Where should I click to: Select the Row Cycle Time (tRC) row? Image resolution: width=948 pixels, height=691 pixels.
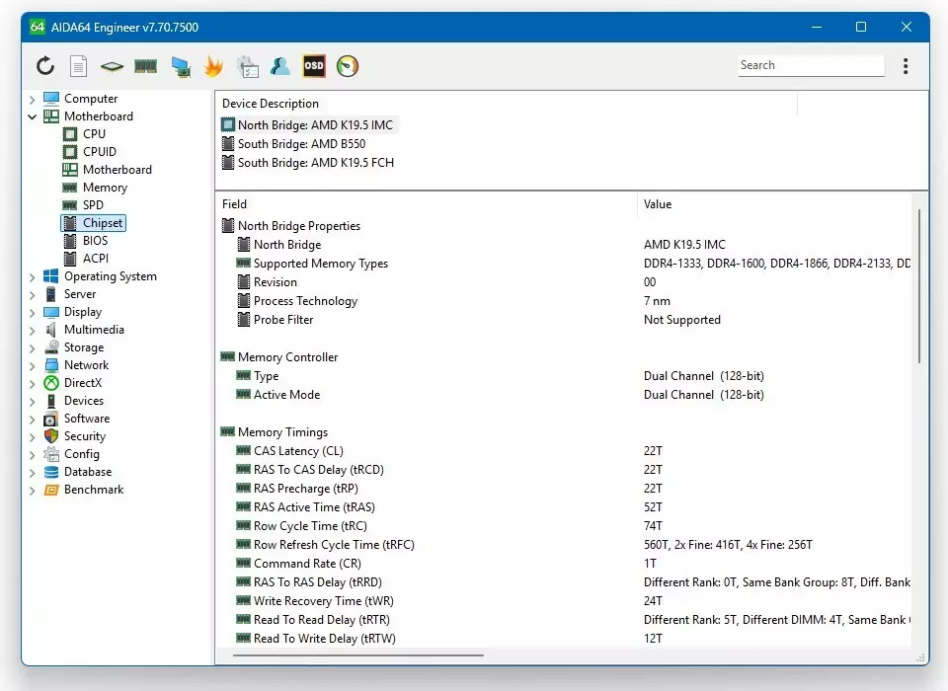pos(565,526)
